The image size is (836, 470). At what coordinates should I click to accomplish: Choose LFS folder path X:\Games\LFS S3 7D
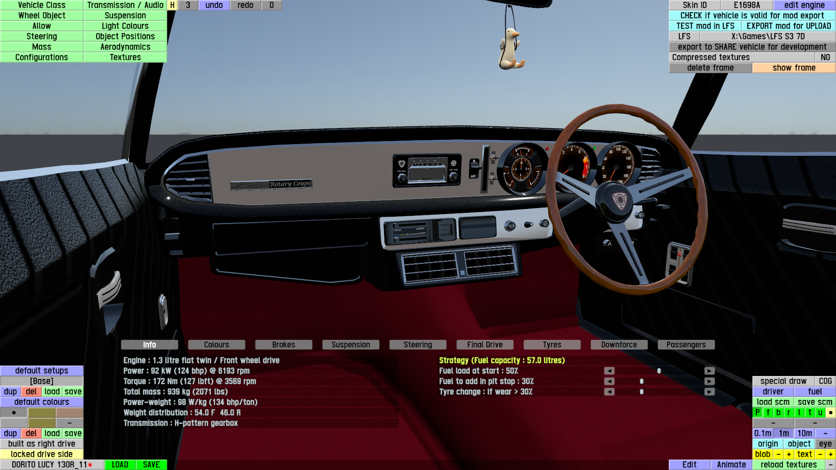pyautogui.click(x=767, y=37)
